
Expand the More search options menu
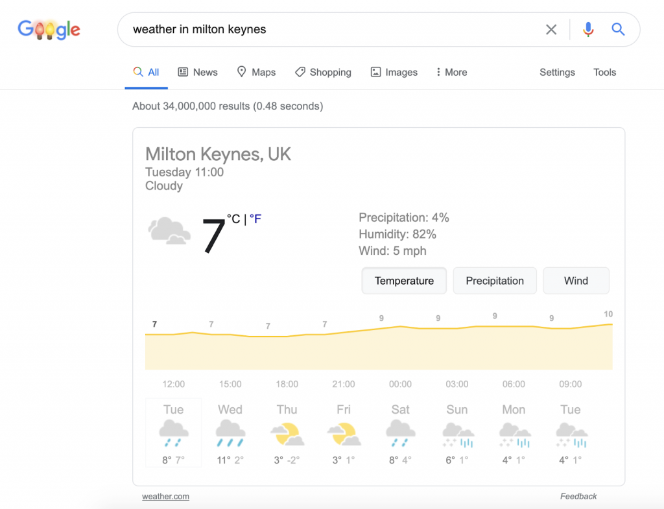click(451, 72)
